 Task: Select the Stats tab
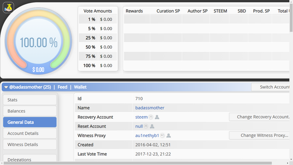30,100
